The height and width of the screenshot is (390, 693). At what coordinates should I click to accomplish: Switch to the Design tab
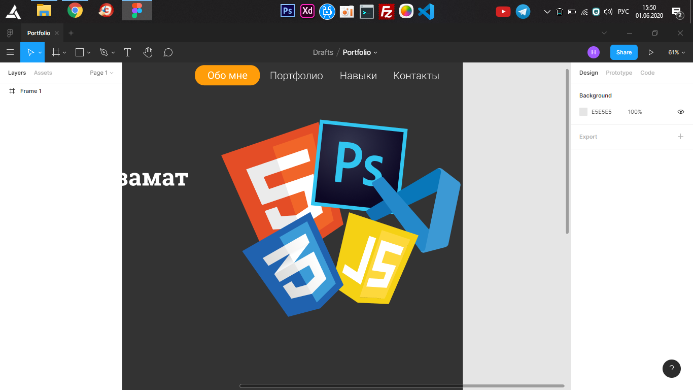pos(588,73)
